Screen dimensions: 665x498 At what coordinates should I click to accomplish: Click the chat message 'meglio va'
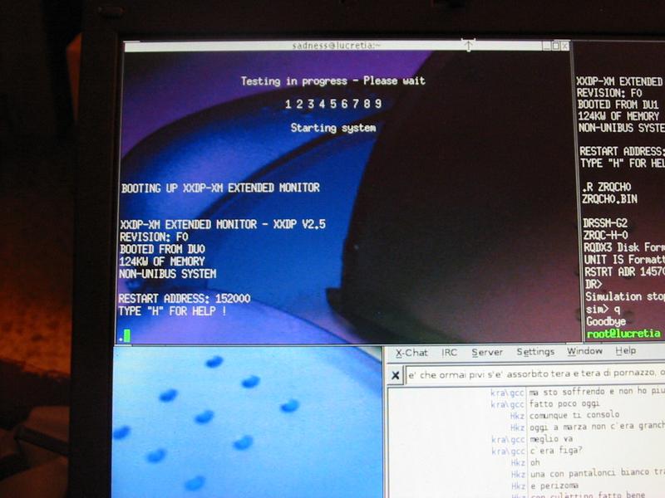[x=551, y=439]
